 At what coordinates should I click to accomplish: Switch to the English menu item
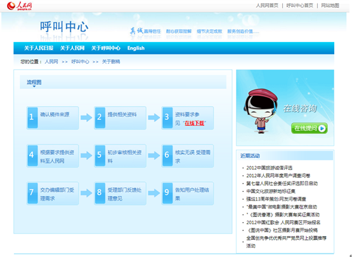point(136,48)
